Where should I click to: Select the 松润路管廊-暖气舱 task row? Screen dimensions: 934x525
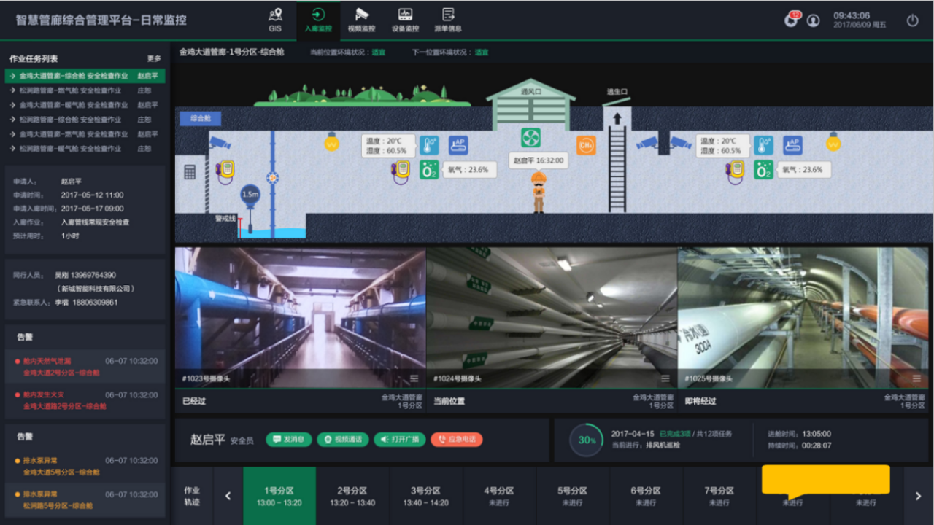click(85, 149)
